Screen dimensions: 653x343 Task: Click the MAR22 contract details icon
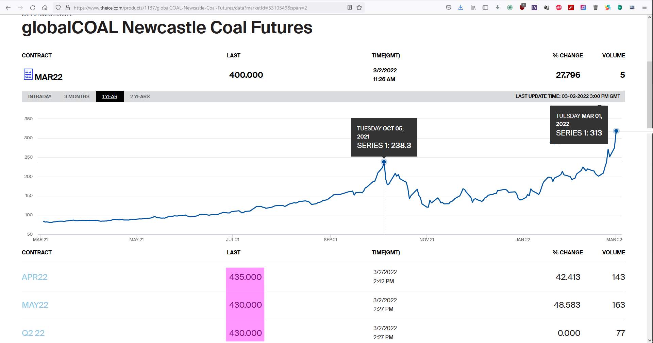point(28,74)
